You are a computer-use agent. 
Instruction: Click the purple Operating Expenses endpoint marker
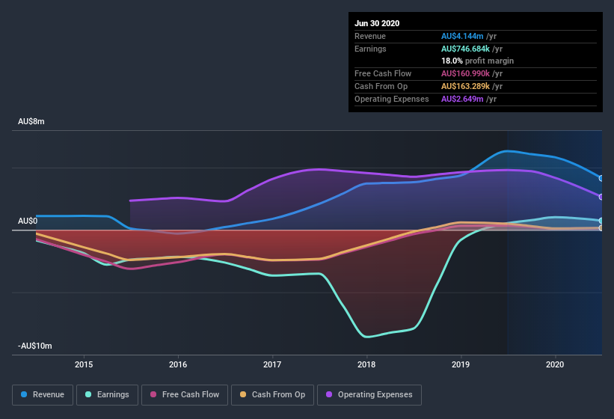[x=601, y=197]
